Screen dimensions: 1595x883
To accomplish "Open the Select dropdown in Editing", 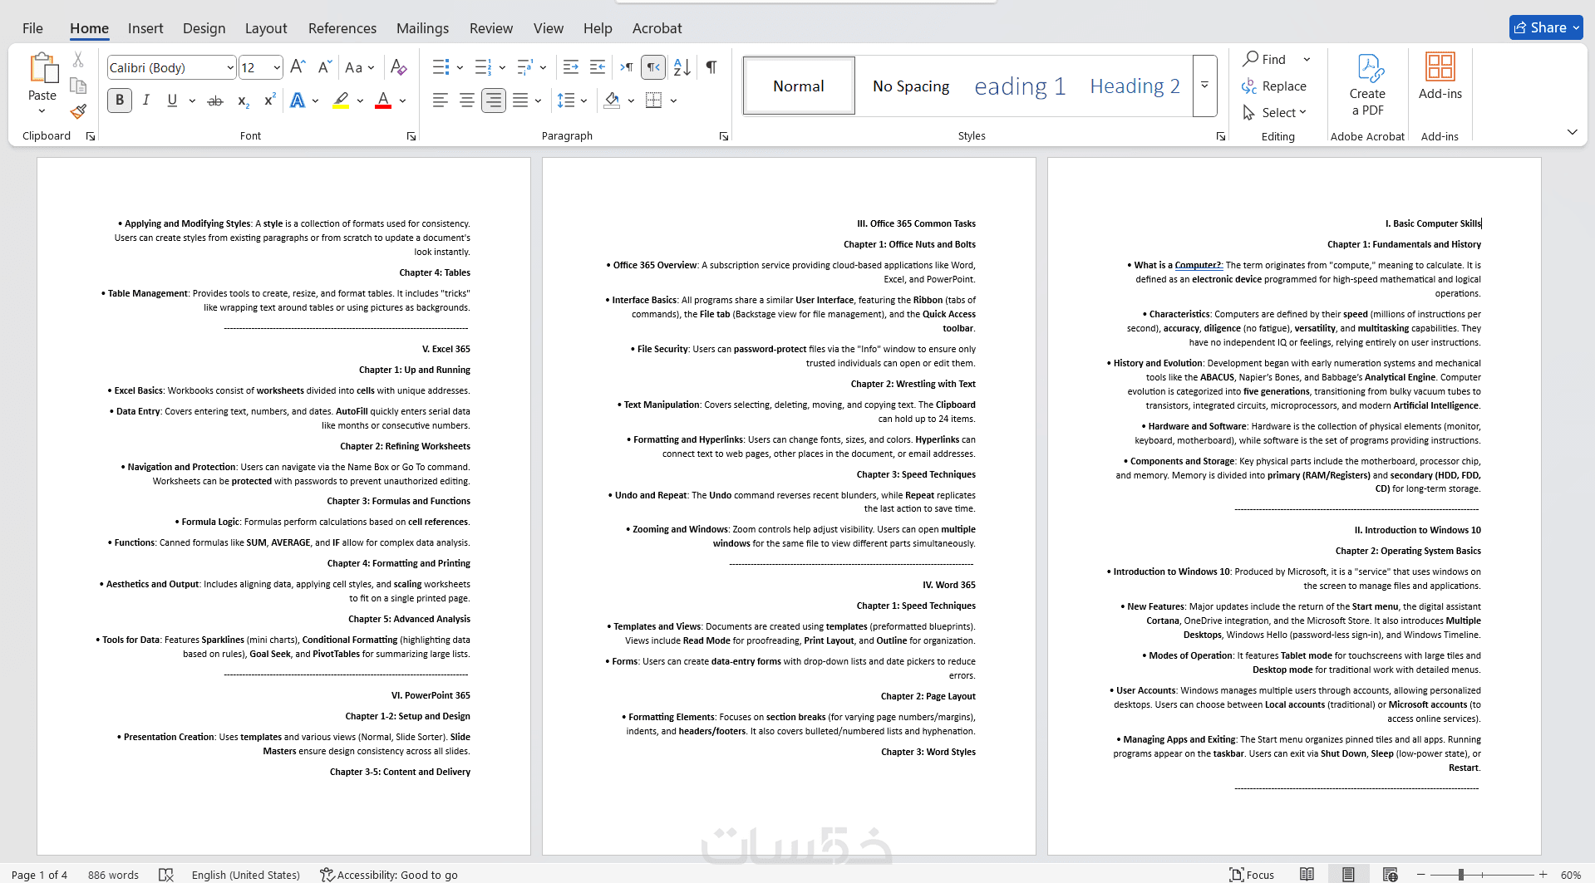I will click(1274, 113).
